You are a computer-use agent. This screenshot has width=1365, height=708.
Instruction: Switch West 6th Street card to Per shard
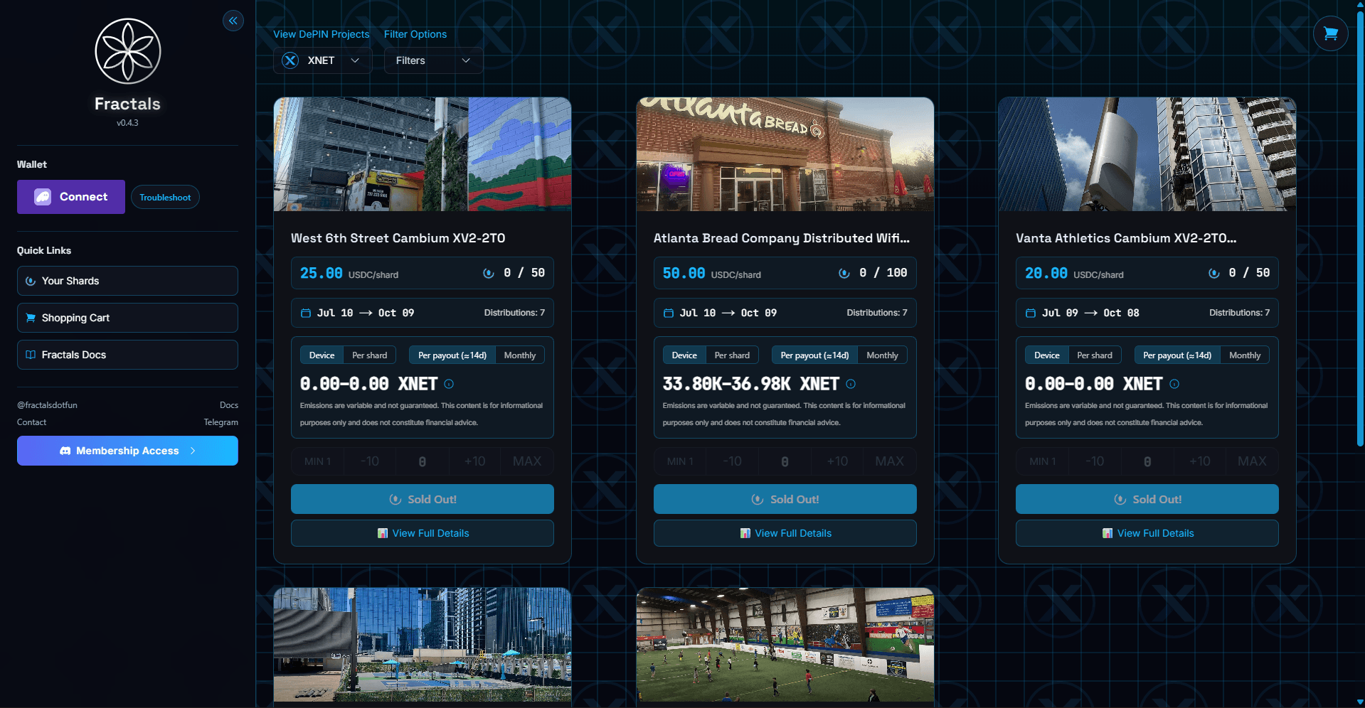(370, 355)
